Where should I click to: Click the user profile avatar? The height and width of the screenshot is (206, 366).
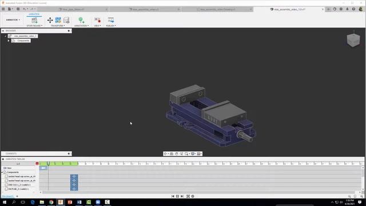(x=361, y=9)
